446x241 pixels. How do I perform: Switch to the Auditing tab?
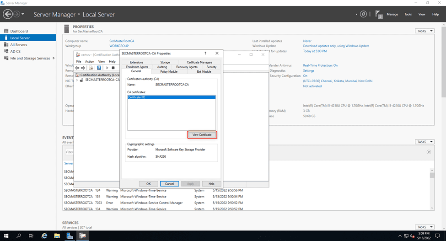click(x=162, y=67)
